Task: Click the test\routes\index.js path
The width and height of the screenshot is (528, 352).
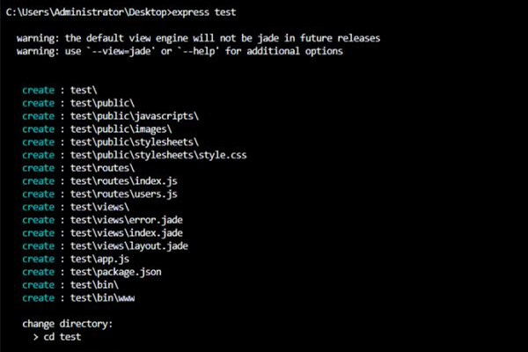Action: [123, 181]
